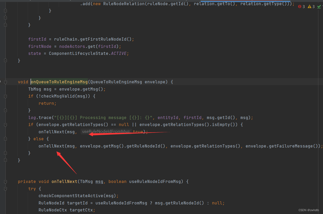Viewport: 323px width, 214px height.
Task: Click 'targetId' variable declaration
Action: click(x=77, y=203)
